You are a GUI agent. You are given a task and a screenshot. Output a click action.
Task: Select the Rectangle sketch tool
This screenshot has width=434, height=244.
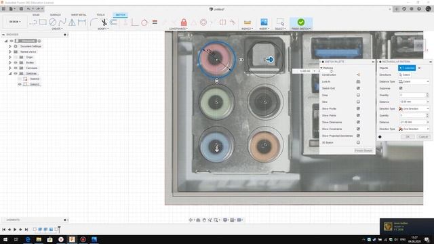pos(43,22)
